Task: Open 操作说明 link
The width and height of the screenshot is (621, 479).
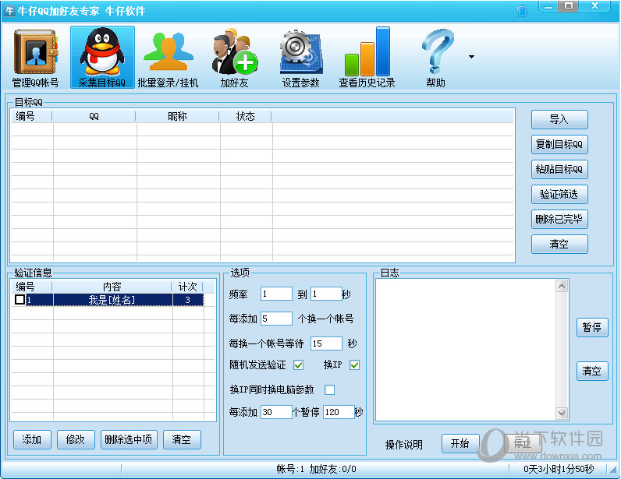Action: click(x=403, y=445)
